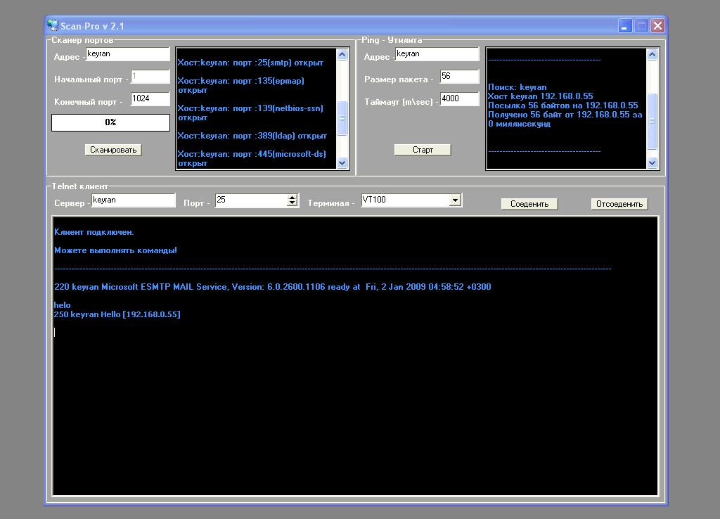The image size is (720, 519).
Task: Click the Конечный порт field showing 1024
Action: click(150, 98)
